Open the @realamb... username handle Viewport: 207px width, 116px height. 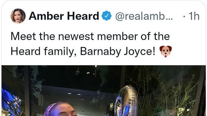(x=144, y=16)
